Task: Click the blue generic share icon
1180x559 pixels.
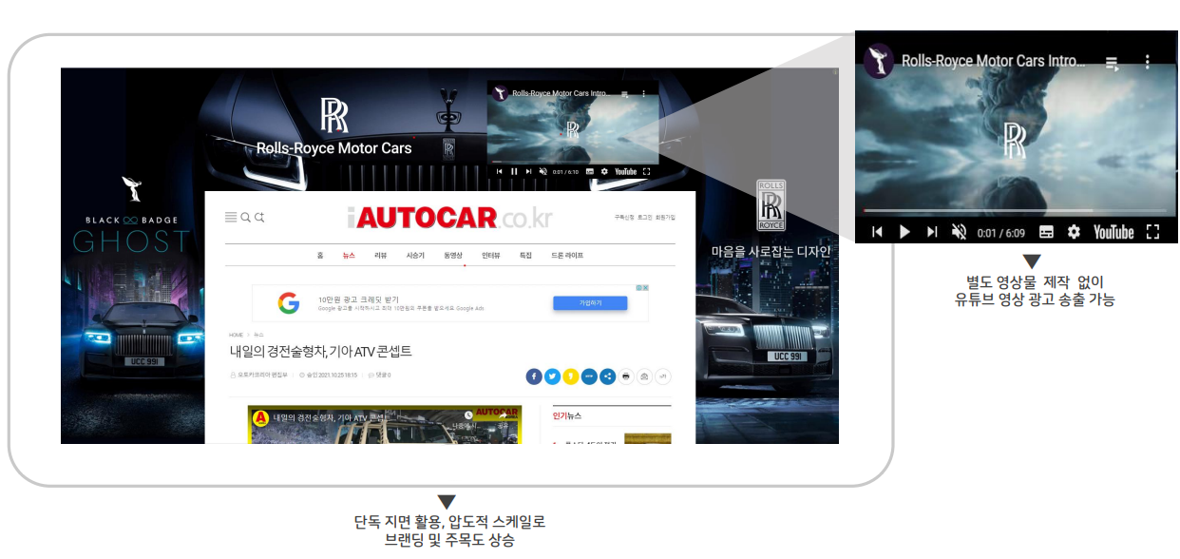Action: pyautogui.click(x=607, y=376)
